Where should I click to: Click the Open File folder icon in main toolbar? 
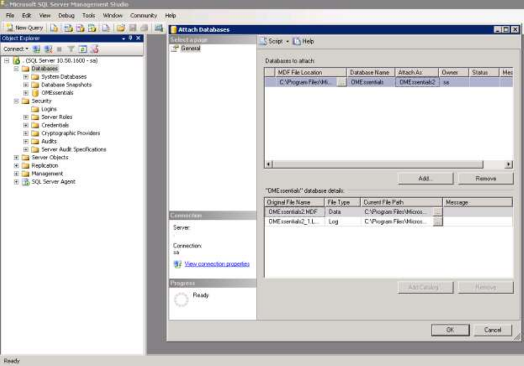tap(121, 28)
